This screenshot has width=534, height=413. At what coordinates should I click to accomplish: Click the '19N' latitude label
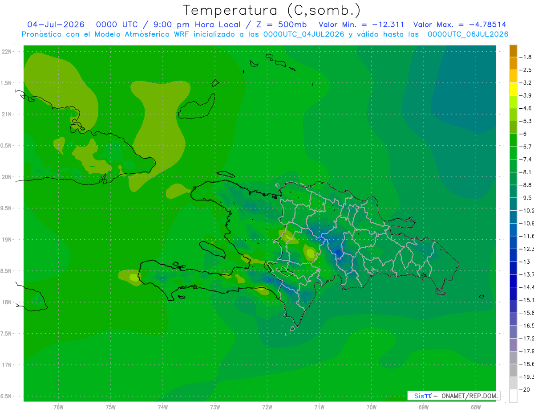(x=6, y=240)
